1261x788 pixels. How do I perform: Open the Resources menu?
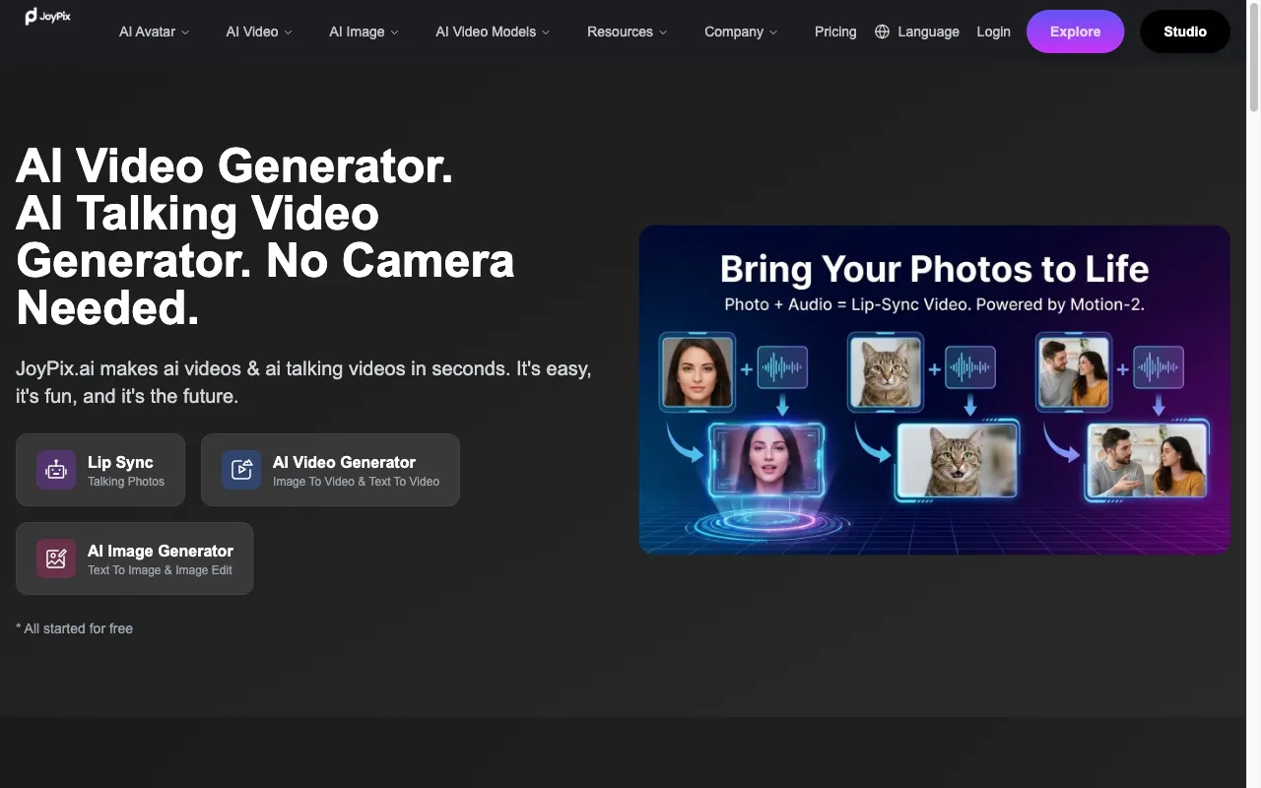(627, 32)
